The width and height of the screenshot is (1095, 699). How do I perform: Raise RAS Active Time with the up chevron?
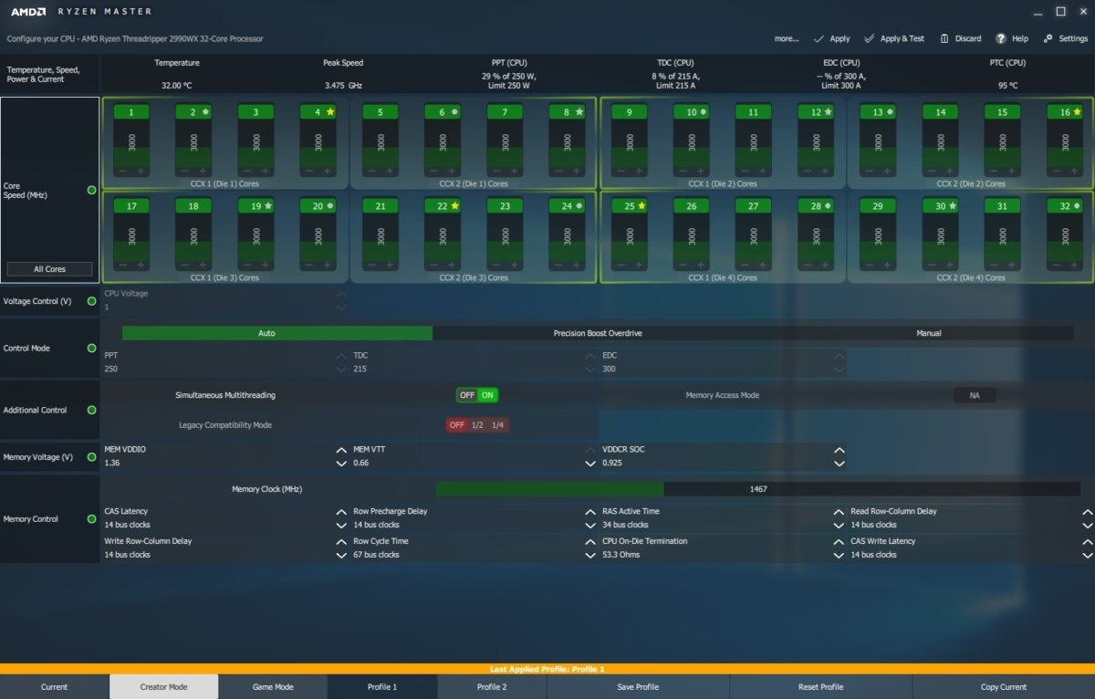click(839, 512)
